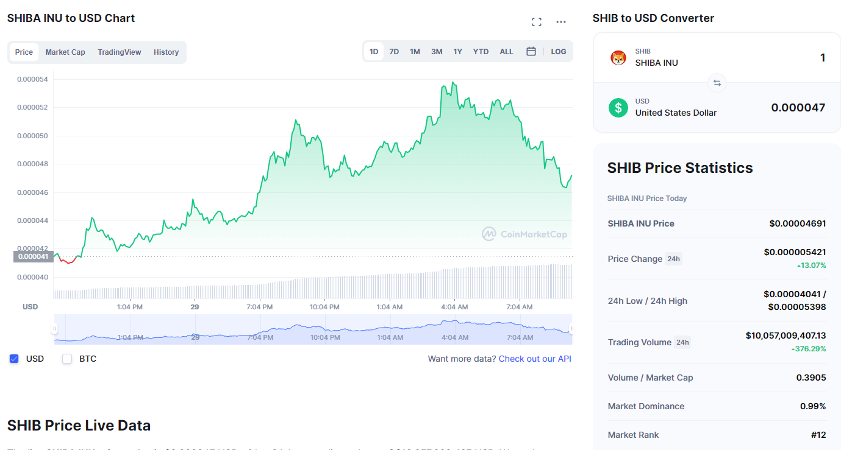The width and height of the screenshot is (841, 450).
Task: Click the Market Dominance 0.99% value
Action: pos(813,406)
